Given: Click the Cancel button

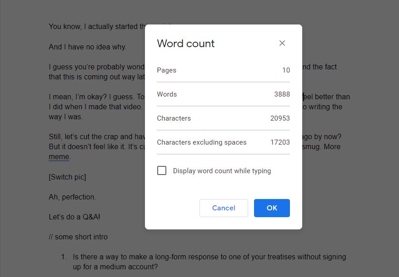Looking at the screenshot, I should 224,208.
